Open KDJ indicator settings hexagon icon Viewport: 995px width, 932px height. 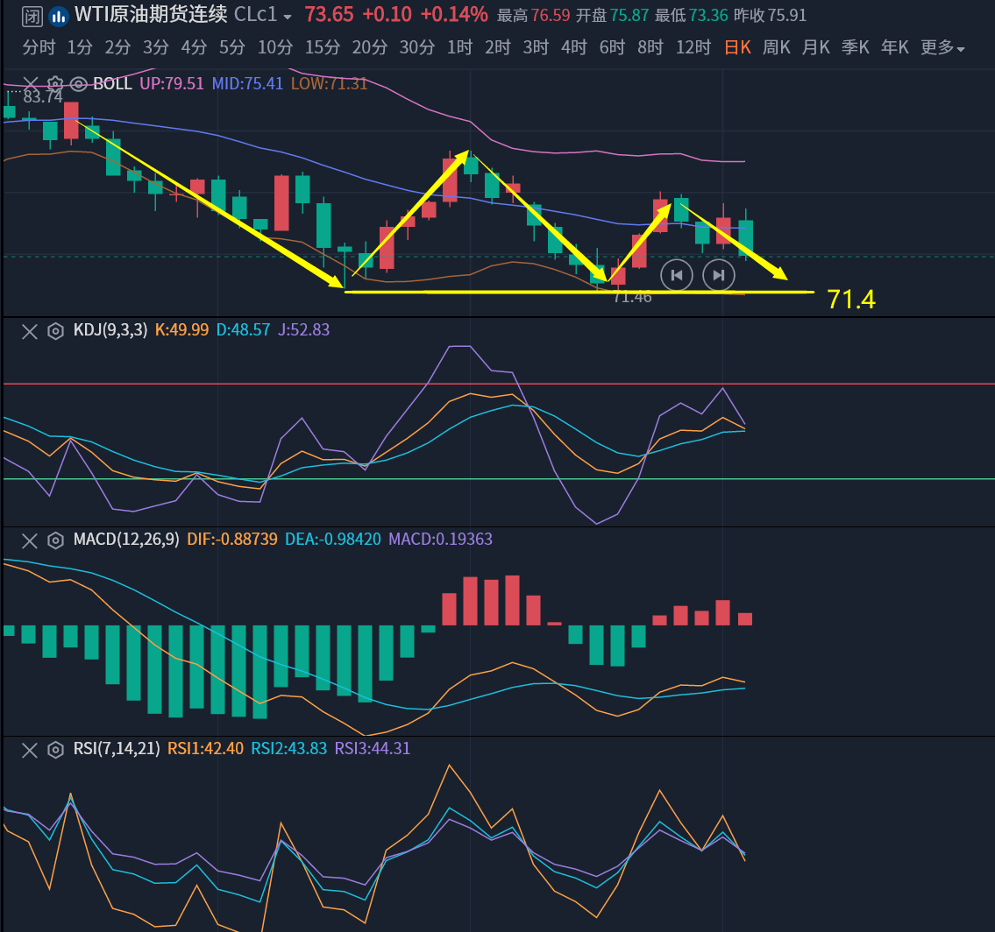[56, 331]
